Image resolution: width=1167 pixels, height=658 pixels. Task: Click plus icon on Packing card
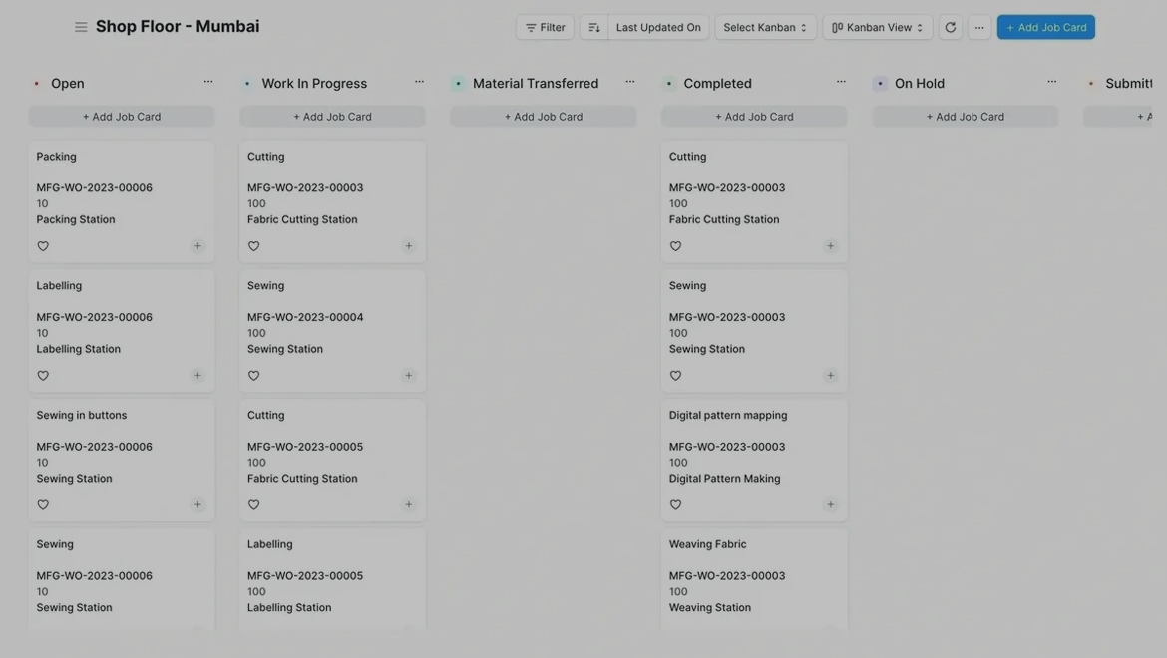tap(197, 246)
